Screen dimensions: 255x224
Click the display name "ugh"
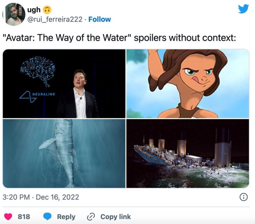pos(34,10)
